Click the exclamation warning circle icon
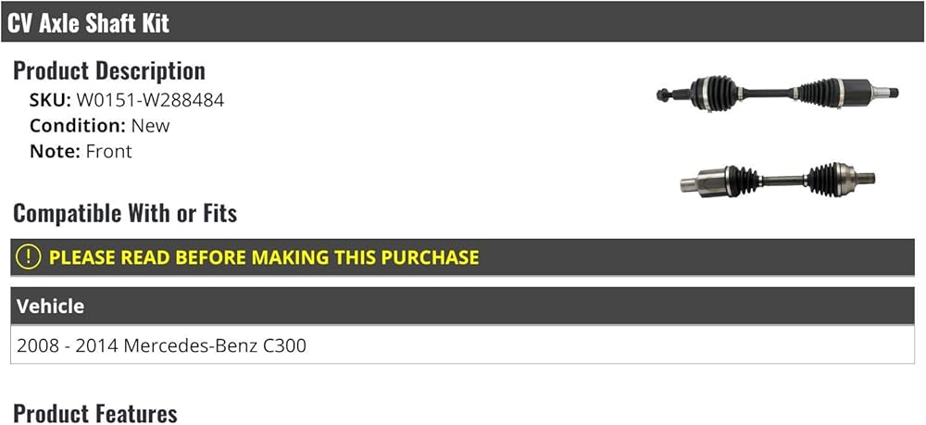The width and height of the screenshot is (926, 425). (x=29, y=256)
